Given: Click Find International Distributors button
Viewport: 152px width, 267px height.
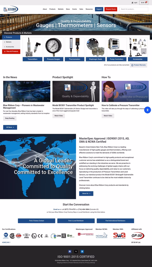Looking at the screenshot, I should (x=115, y=221).
